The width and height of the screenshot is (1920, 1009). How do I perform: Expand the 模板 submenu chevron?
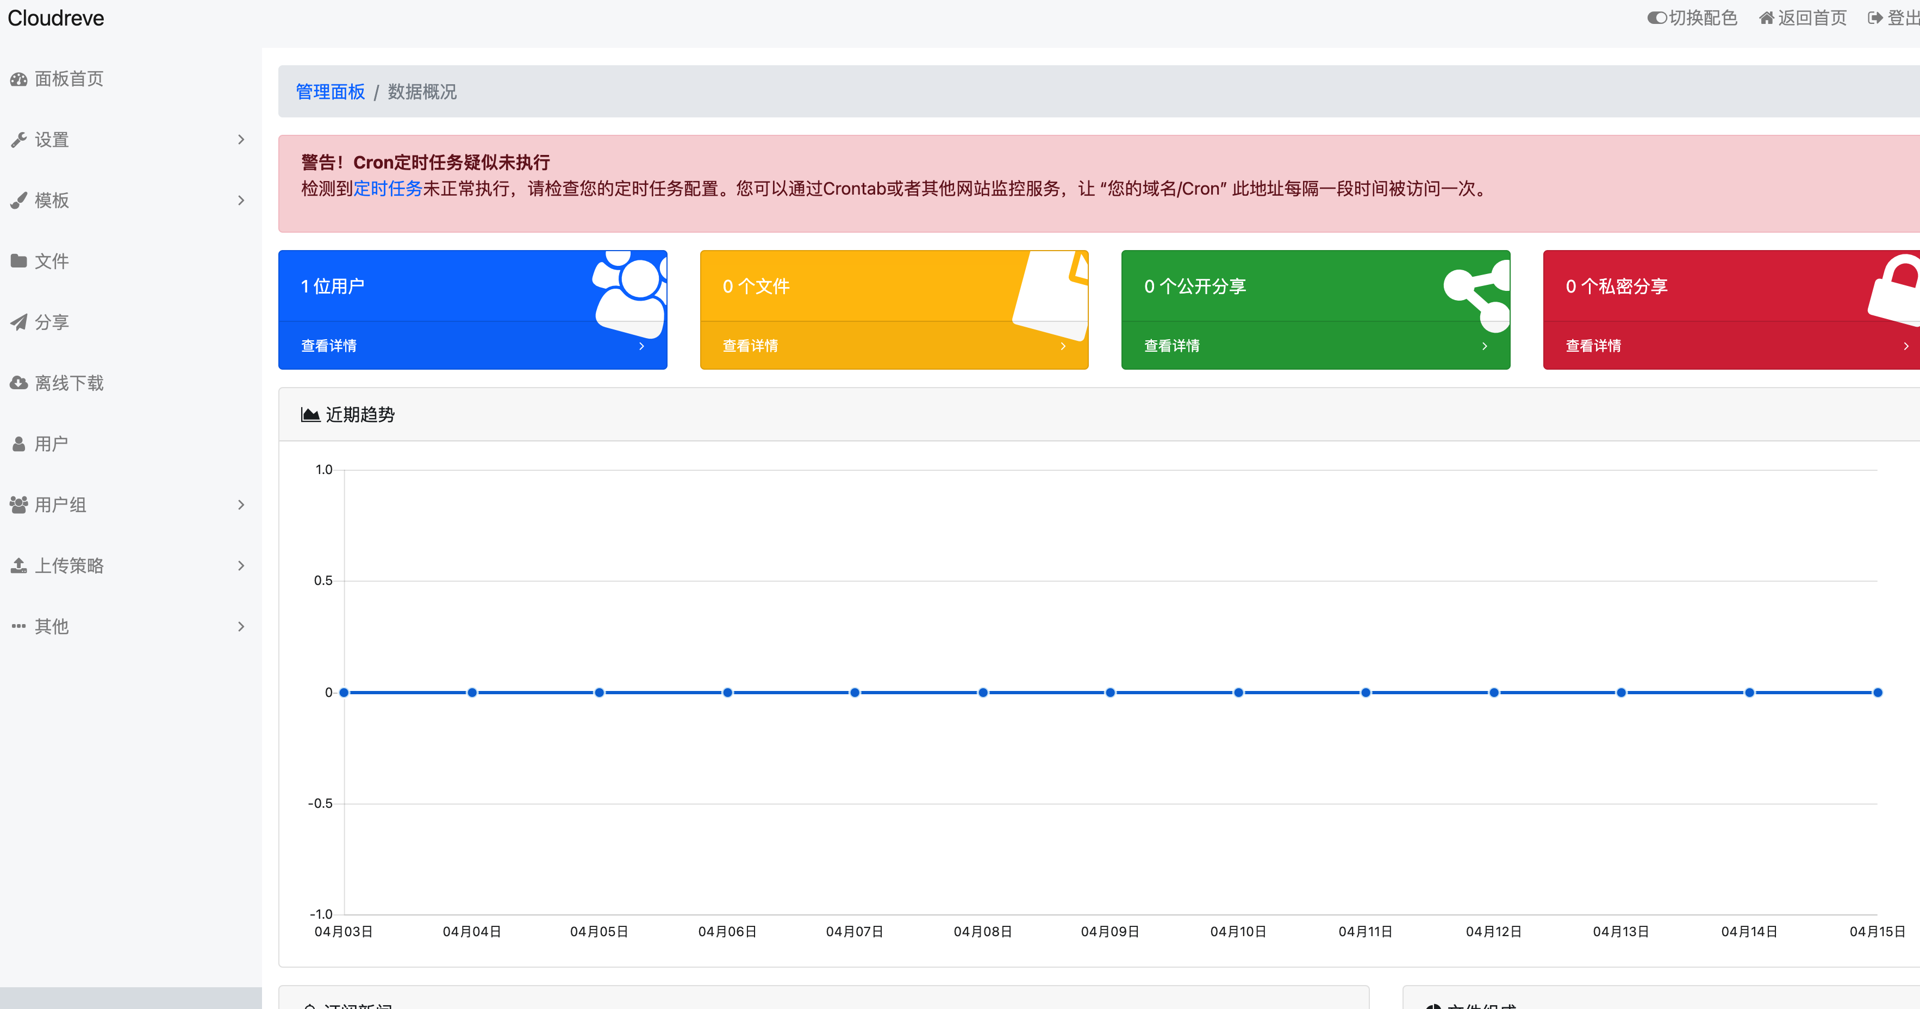[241, 201]
